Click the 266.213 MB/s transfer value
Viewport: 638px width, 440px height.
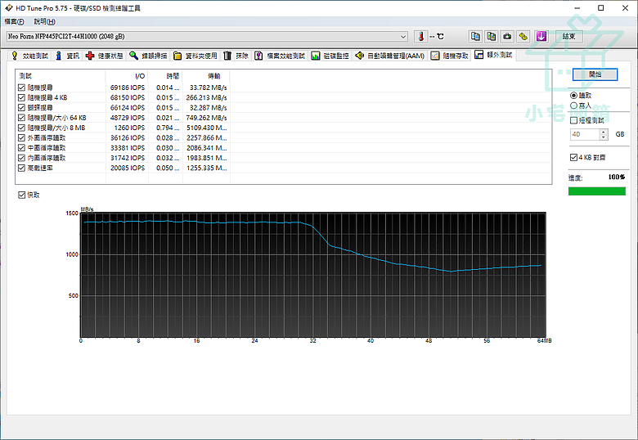tap(206, 97)
